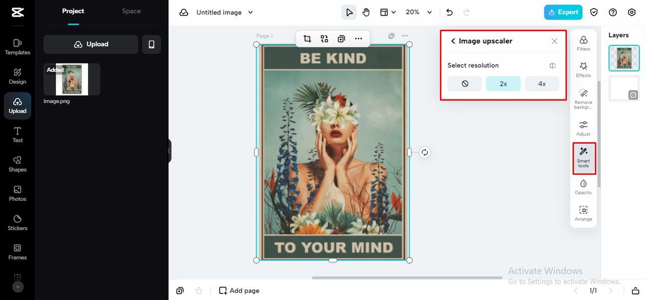Open the Frames panel

pos(18,252)
